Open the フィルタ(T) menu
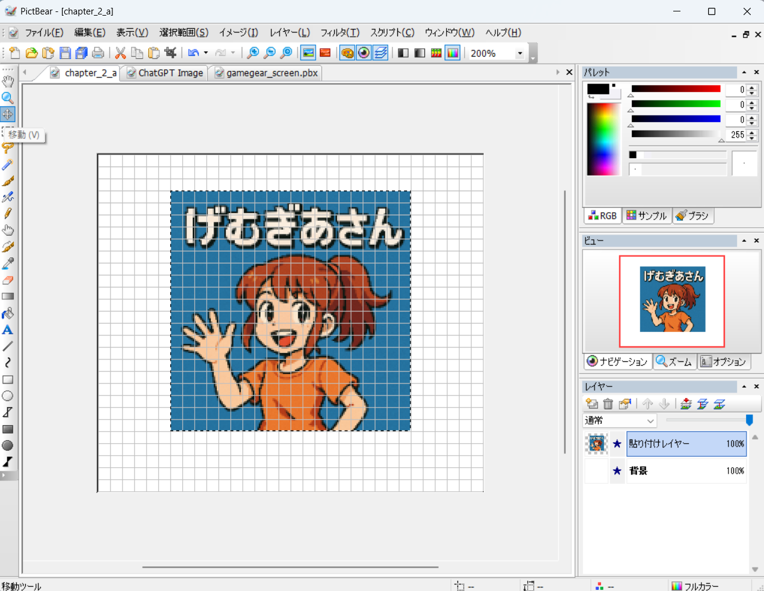 coord(340,32)
